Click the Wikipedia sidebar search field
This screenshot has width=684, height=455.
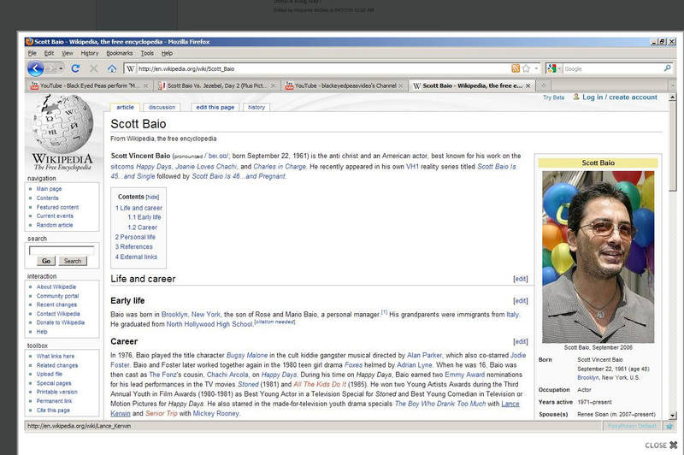point(62,251)
